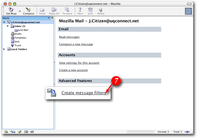Image resolution: width=197 pixels, height=138 pixels.
Task: Open Composer from the status bar icons
Action: pos(20,132)
